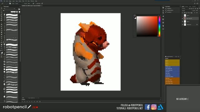200x112 pixels.
Task: Open the Image menu
Action: pos(10,1)
